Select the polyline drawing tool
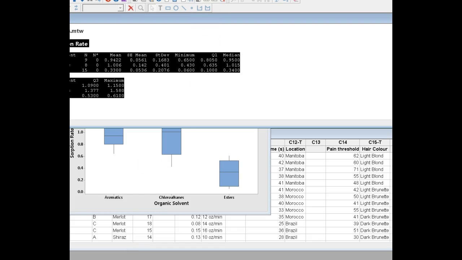The image size is (462, 260). coord(200,8)
